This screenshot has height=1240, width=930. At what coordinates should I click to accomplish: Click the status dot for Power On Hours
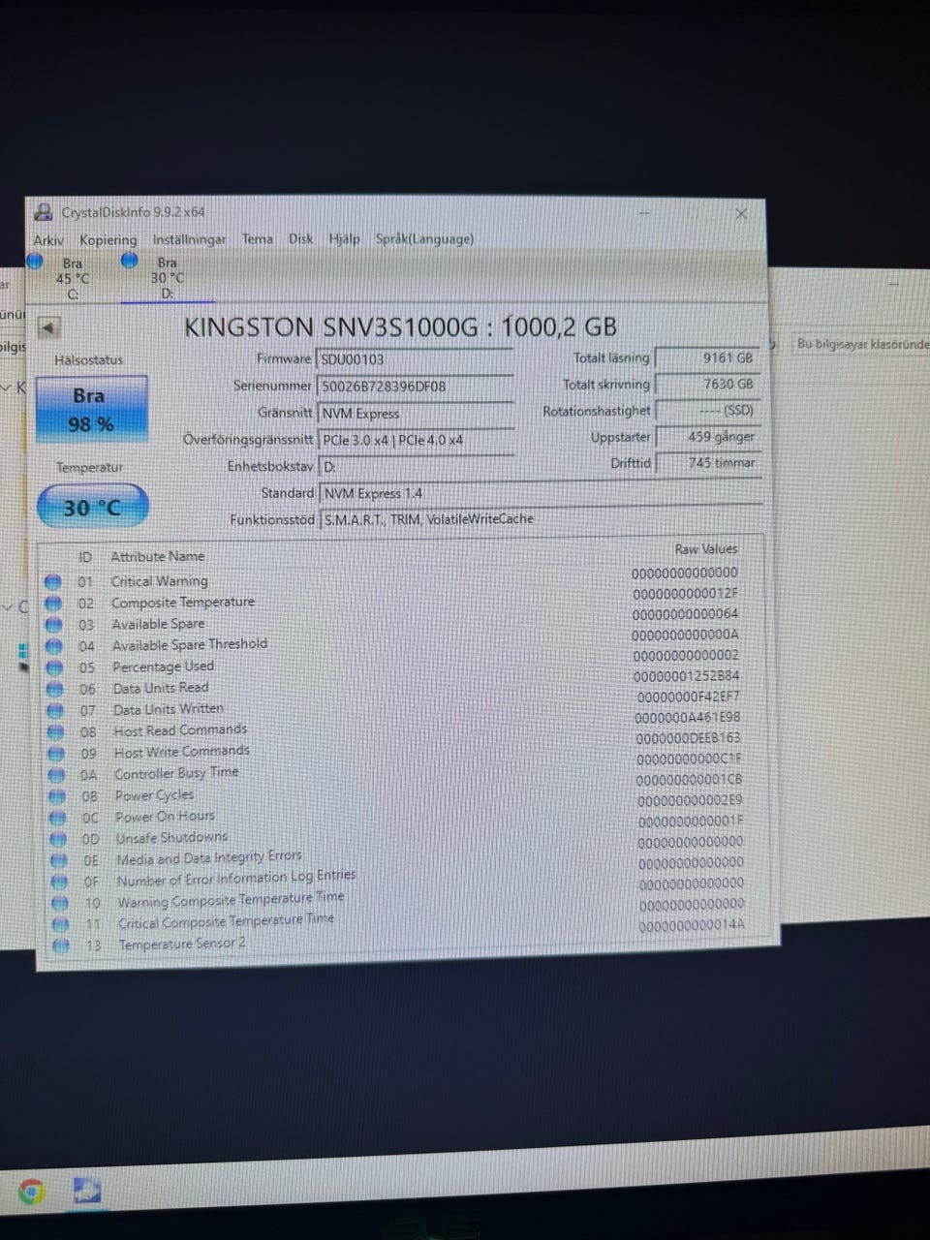[x=58, y=818]
